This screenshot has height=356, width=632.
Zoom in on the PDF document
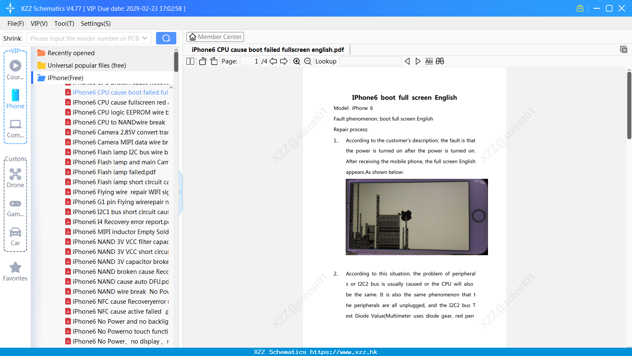[x=297, y=61]
